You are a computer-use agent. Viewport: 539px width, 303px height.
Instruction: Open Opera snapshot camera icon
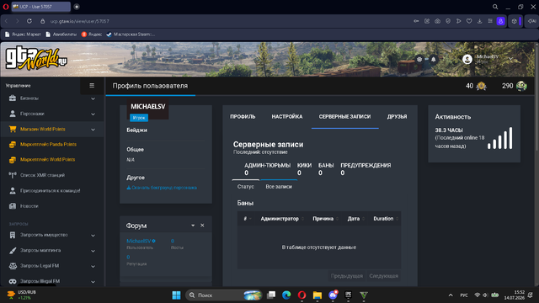(x=437, y=21)
